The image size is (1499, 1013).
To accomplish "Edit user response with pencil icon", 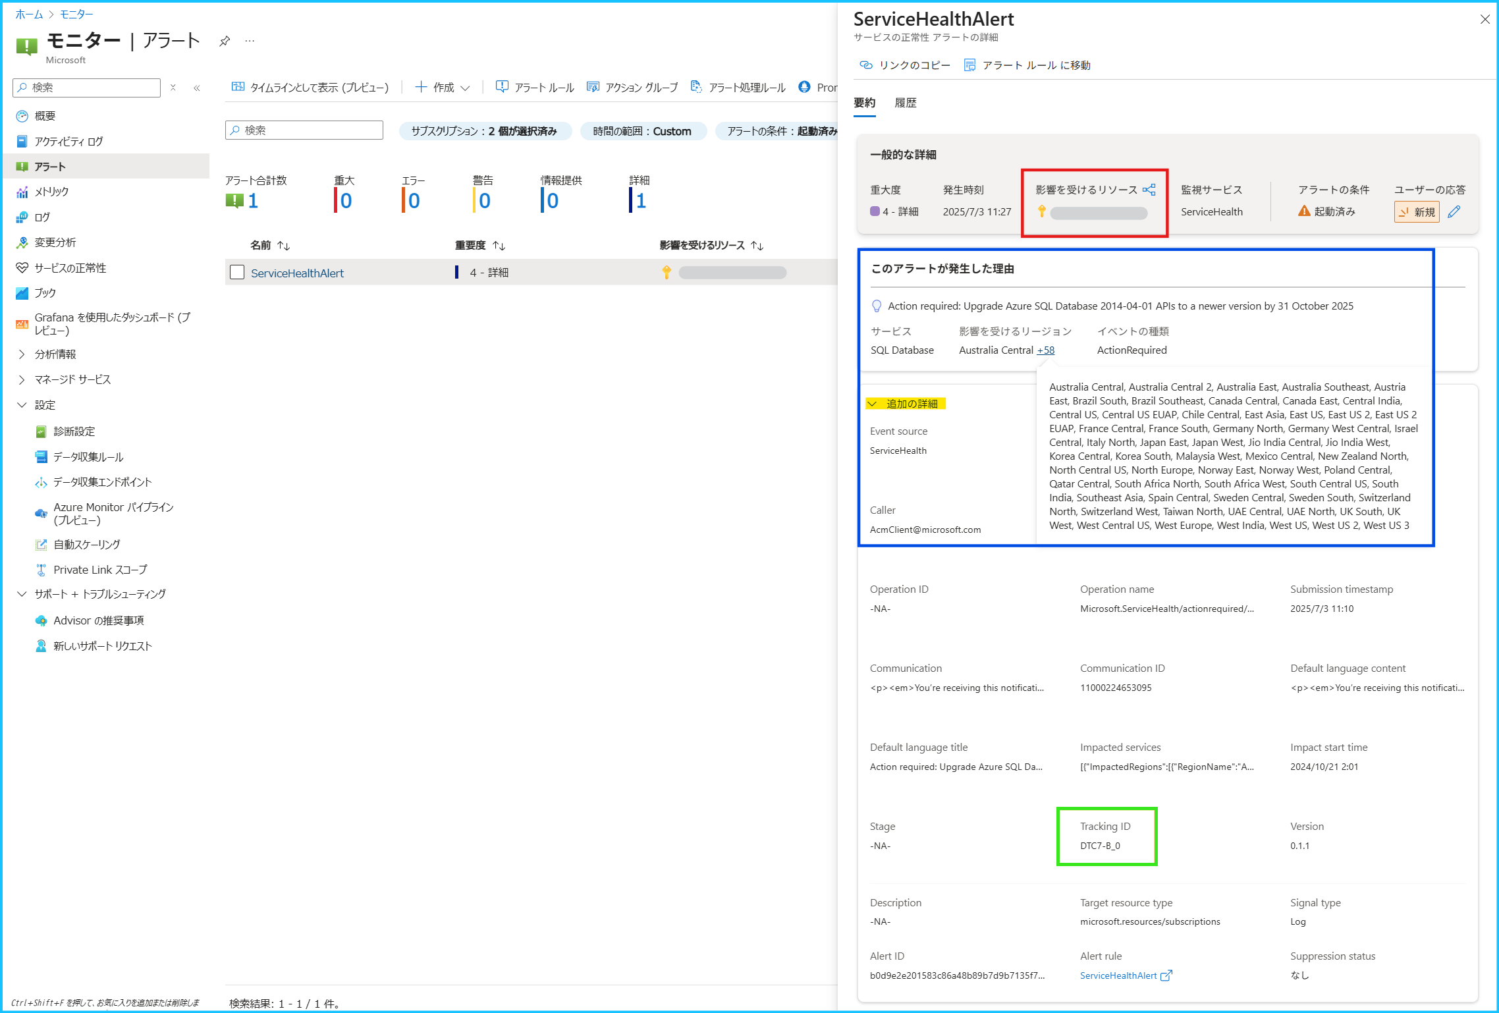I will tap(1454, 211).
